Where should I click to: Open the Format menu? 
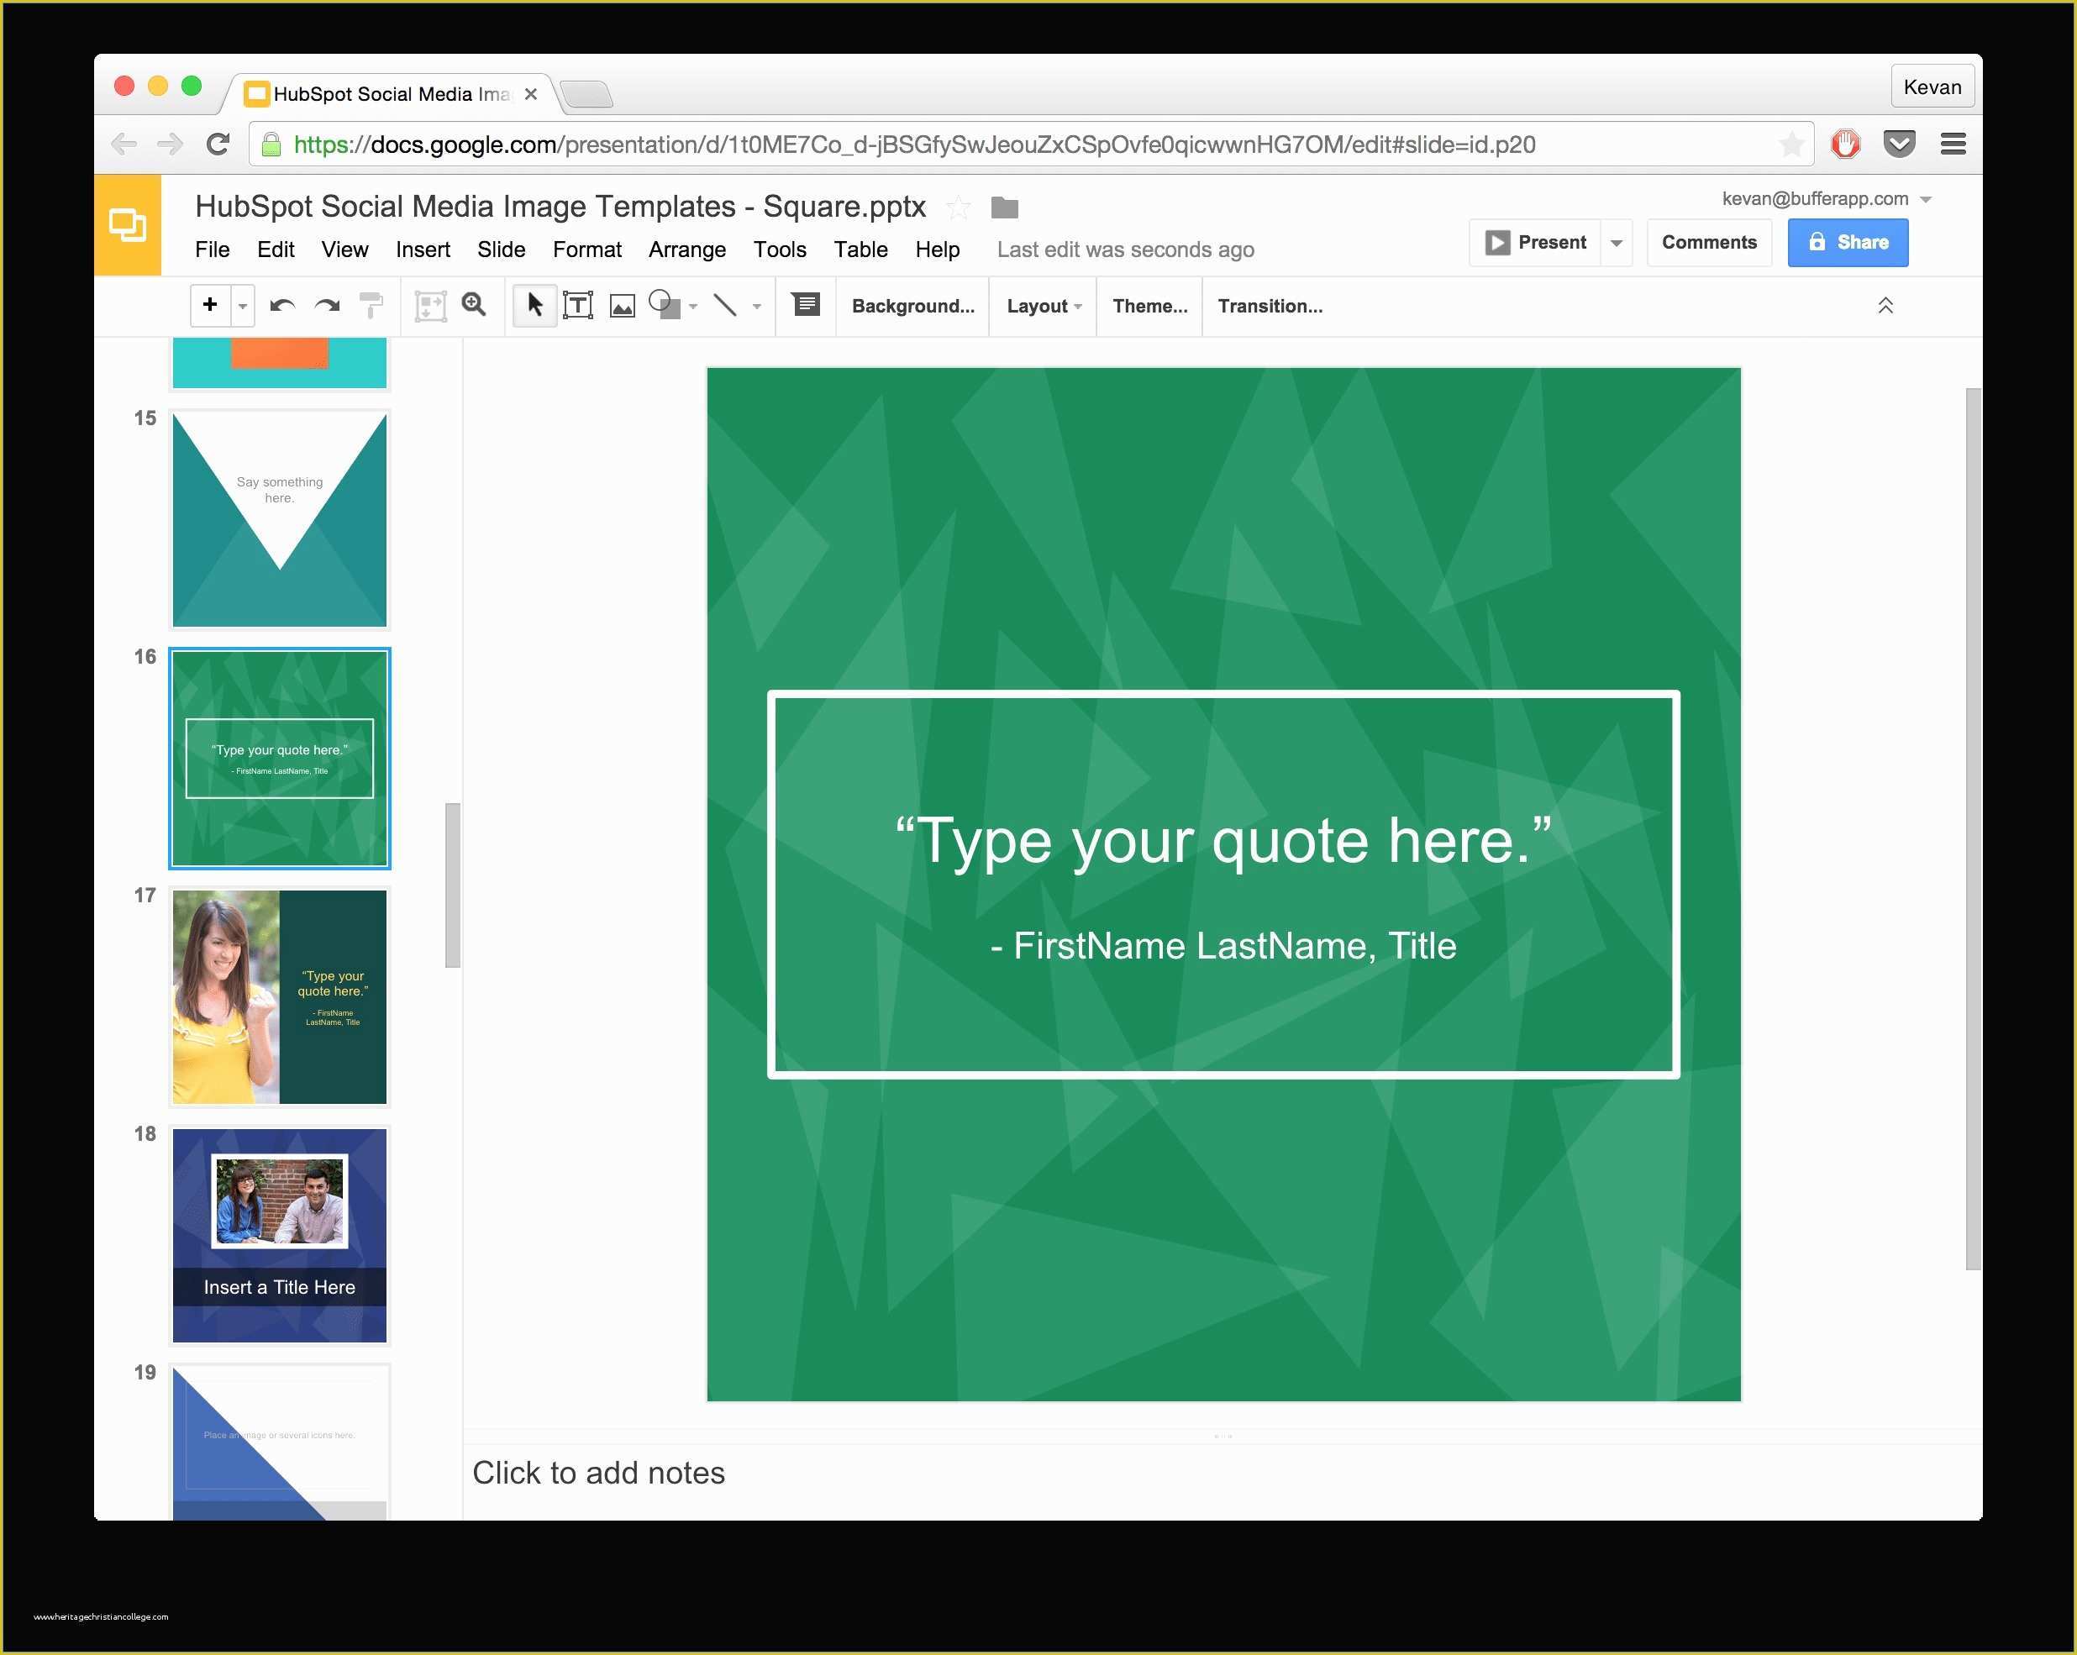click(x=589, y=249)
